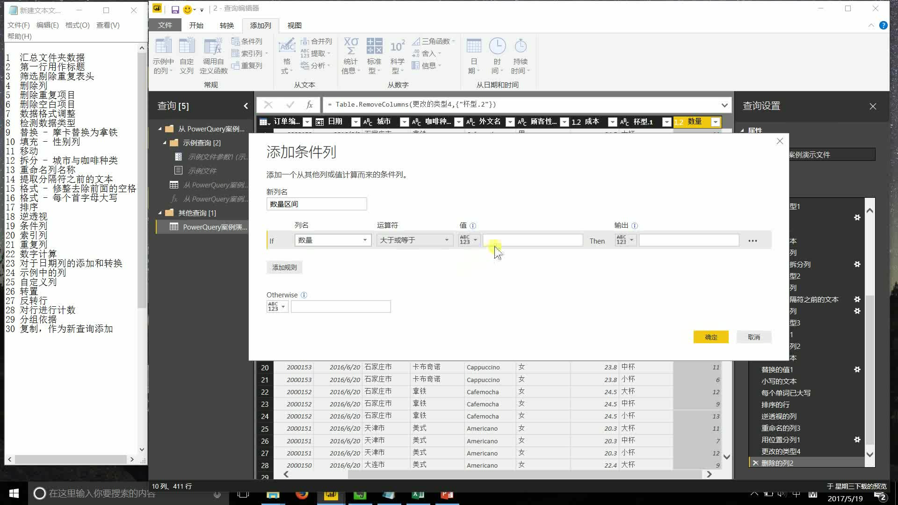Click the statistics icon in ribbon
This screenshot has height=505, width=898.
[351, 47]
